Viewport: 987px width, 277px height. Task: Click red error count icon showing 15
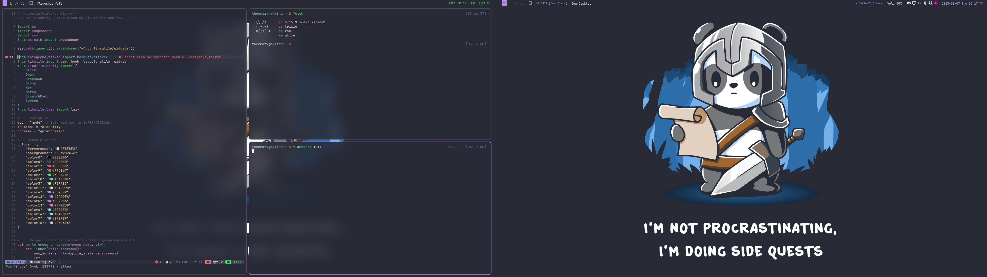pos(157,262)
